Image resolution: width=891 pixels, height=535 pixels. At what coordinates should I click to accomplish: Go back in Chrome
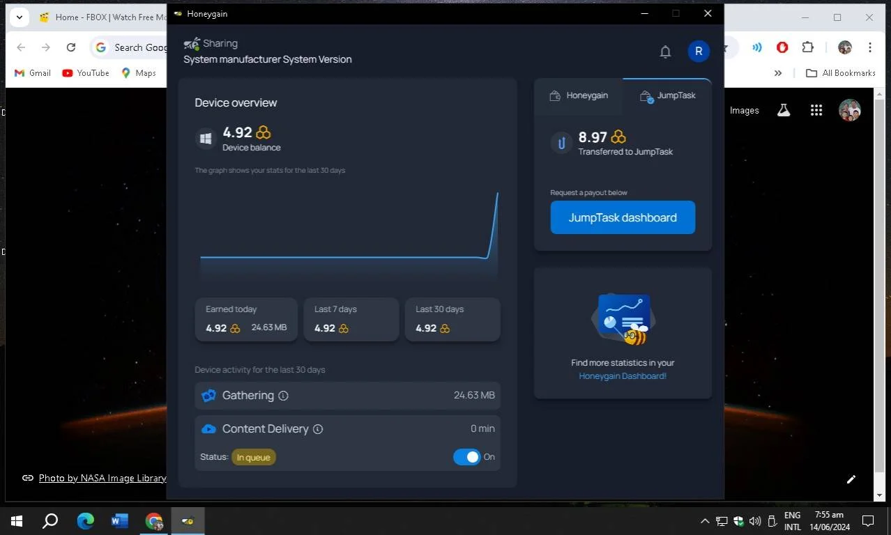click(x=21, y=47)
